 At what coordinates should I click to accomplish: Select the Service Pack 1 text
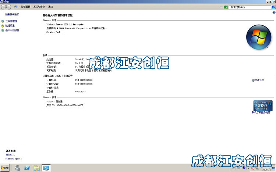click(54, 32)
